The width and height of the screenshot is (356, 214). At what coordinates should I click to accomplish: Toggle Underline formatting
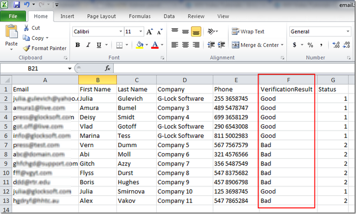click(99, 45)
